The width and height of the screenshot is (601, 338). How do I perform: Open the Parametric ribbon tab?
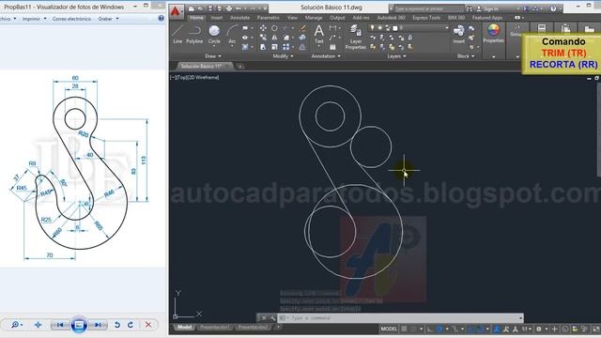tap(269, 18)
